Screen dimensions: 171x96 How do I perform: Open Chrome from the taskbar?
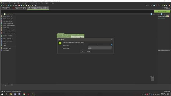click(x=24, y=94)
